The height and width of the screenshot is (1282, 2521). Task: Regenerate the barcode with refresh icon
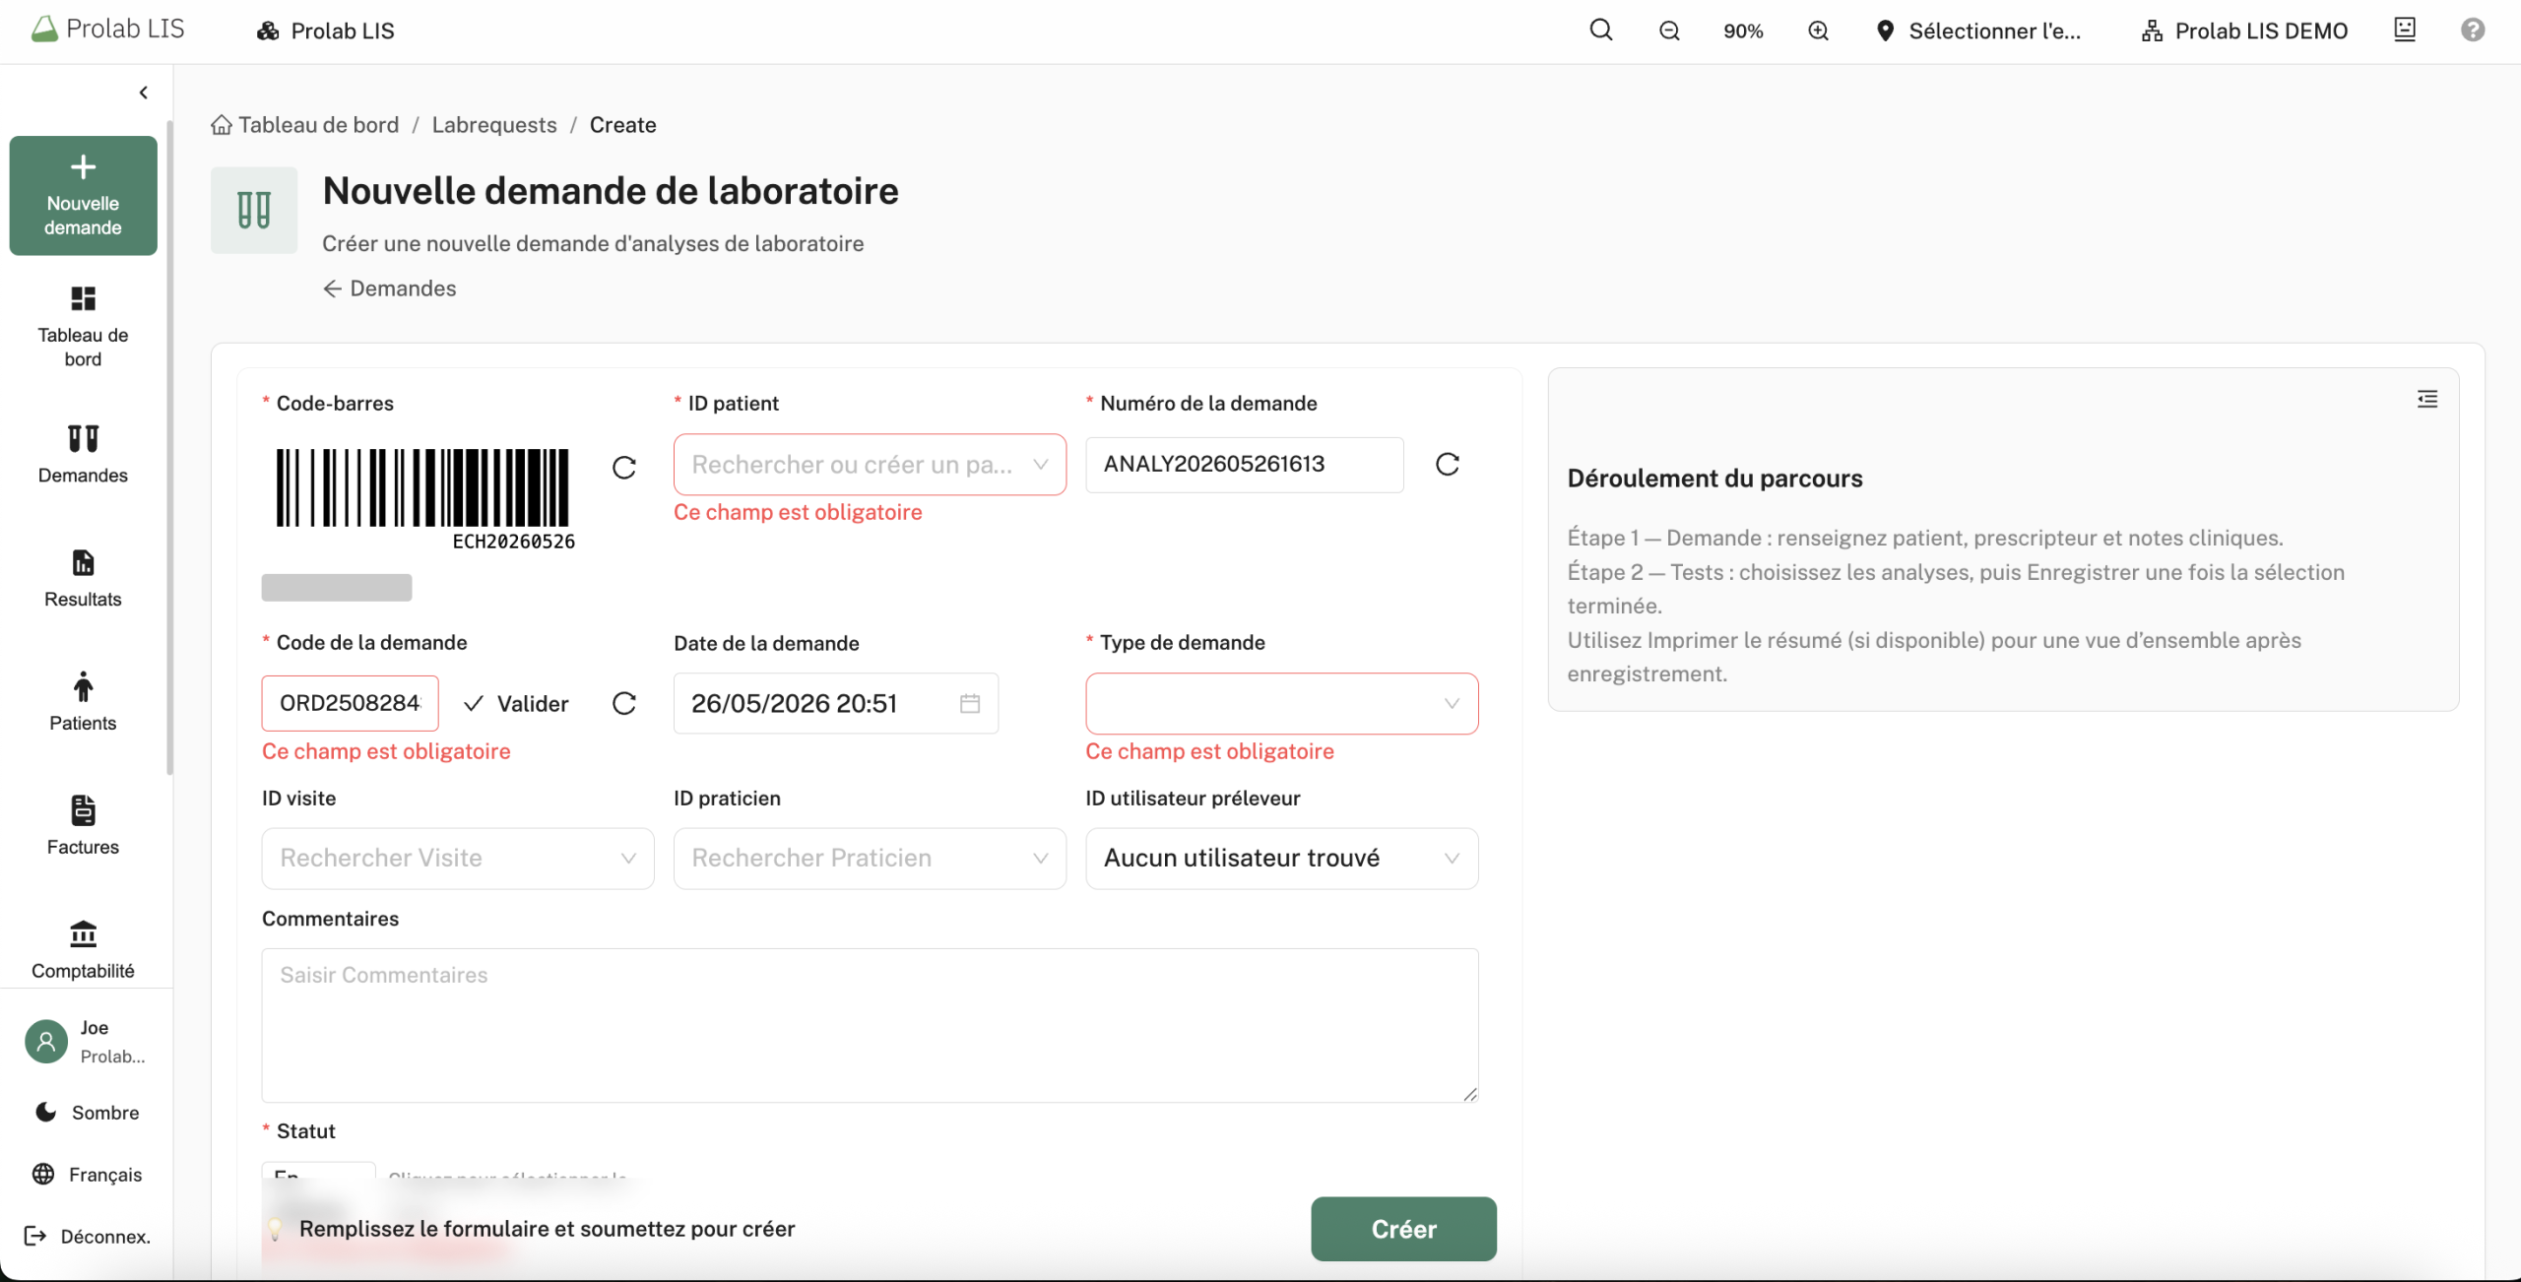pos(624,467)
